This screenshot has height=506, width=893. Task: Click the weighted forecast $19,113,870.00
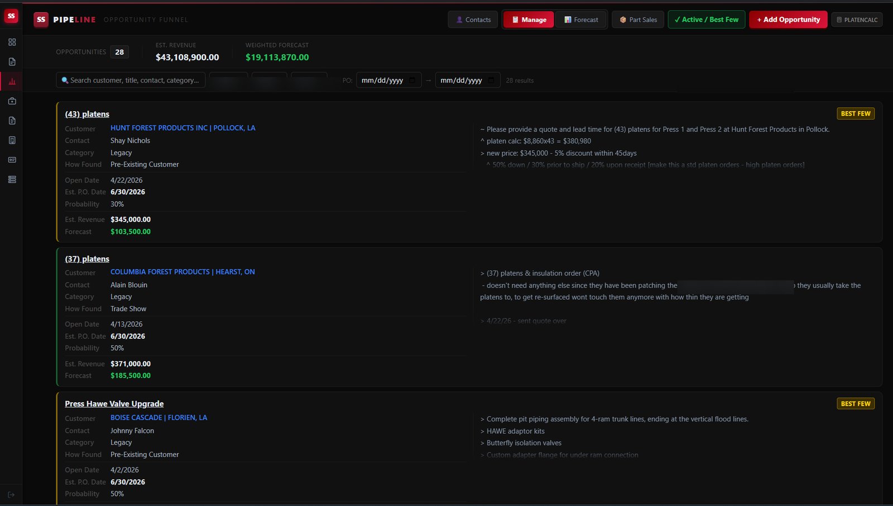[x=277, y=57]
